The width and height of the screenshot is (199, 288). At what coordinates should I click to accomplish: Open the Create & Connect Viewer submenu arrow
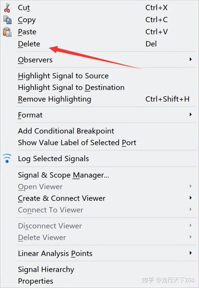coord(191,198)
